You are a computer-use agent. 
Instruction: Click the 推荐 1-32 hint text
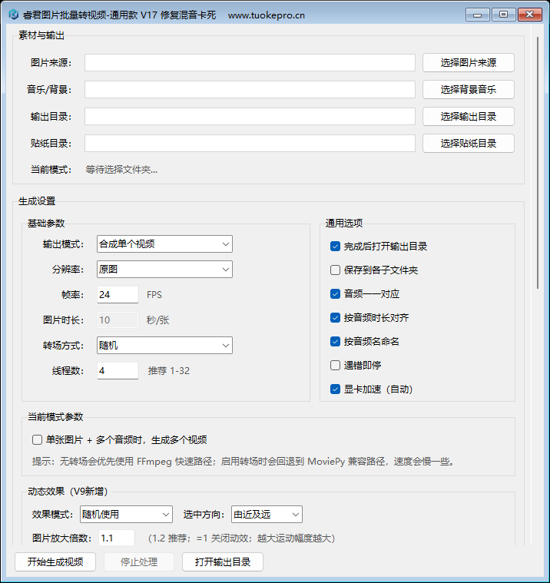click(169, 371)
